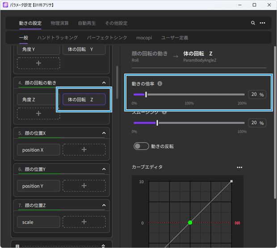This screenshot has width=277, height=248.
Task: Select the 角度 Y parameter button
Action: [x=38, y=50]
